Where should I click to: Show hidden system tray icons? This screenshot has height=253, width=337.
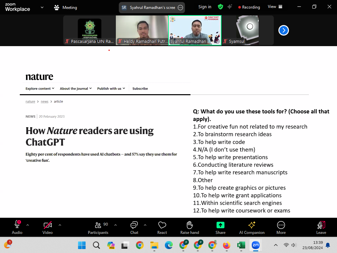276,245
